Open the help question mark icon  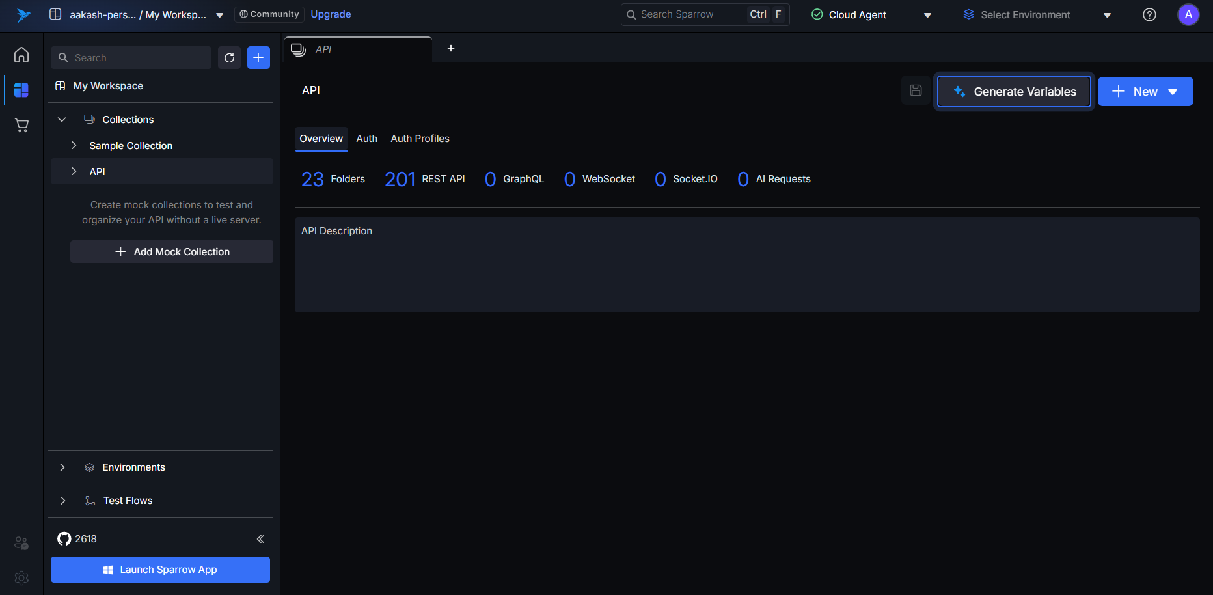[x=1150, y=15]
